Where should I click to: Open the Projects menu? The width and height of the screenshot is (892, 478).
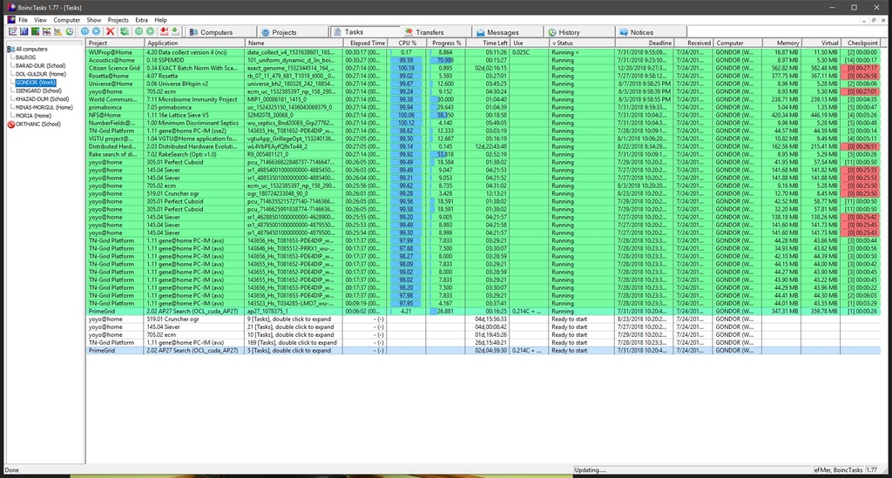click(x=118, y=20)
